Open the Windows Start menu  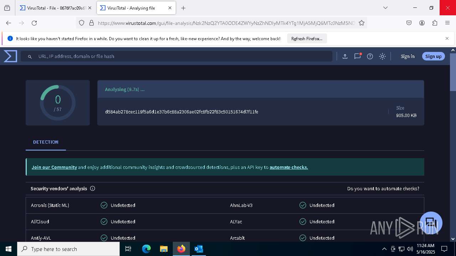coord(9,249)
